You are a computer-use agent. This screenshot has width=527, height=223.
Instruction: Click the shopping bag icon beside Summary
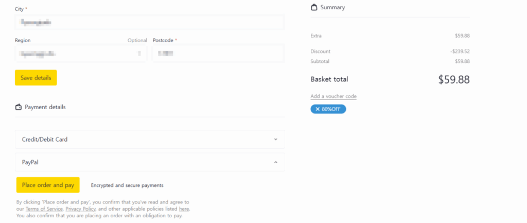click(x=314, y=7)
